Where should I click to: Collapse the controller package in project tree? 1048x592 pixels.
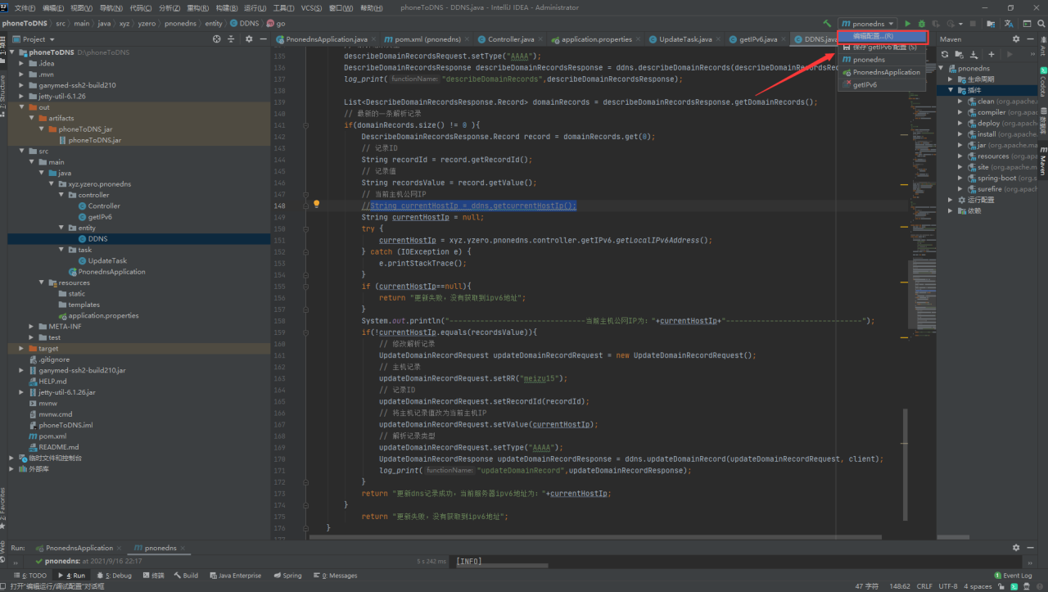(61, 195)
